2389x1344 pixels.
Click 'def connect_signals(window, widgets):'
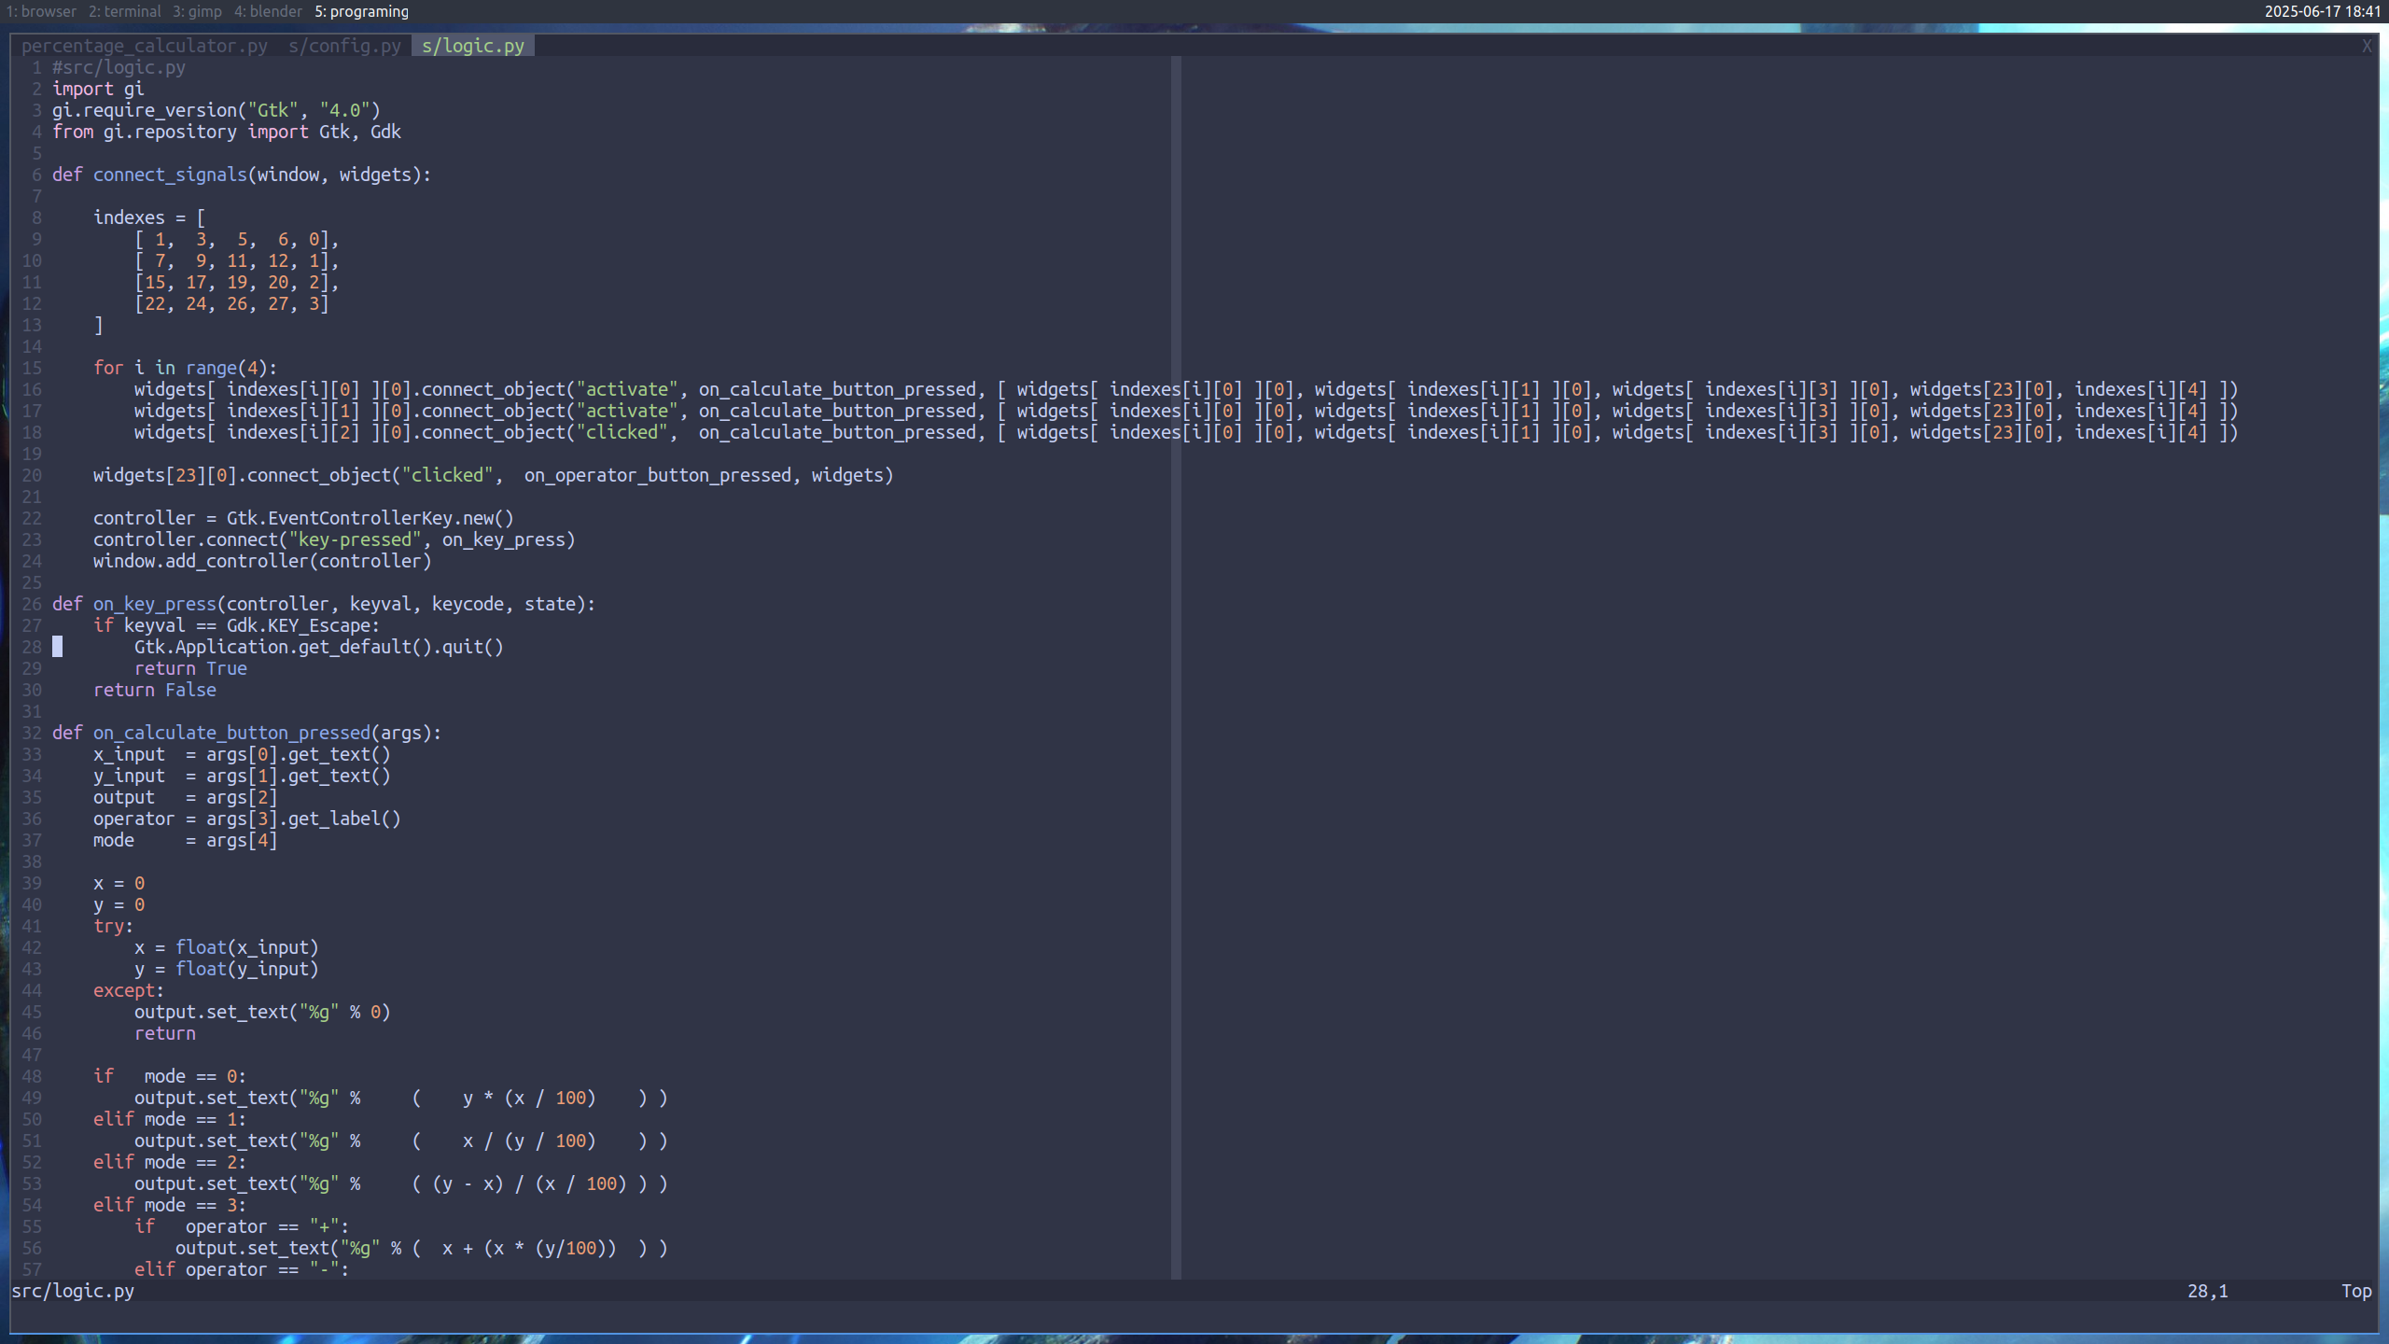(242, 175)
